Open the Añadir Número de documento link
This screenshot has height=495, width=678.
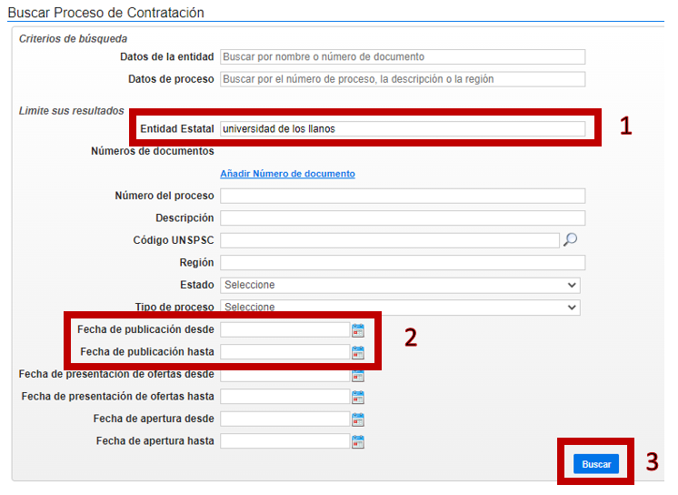287,174
